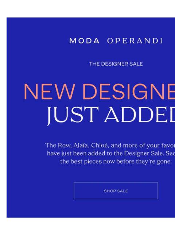This screenshot has width=175, height=233.
Task: Click the SHOP SALE button
Action: coord(116,191)
